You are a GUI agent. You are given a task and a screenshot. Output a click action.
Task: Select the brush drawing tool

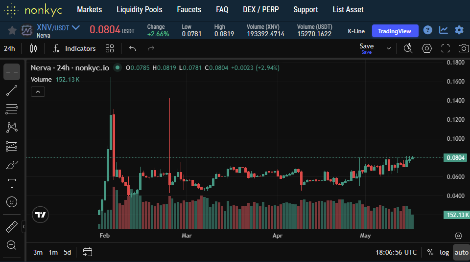point(12,165)
